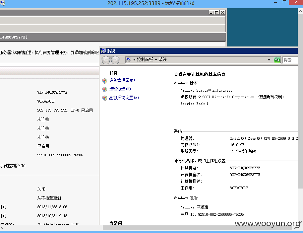Click shield icon beside Advanced System Settings

(105, 98)
